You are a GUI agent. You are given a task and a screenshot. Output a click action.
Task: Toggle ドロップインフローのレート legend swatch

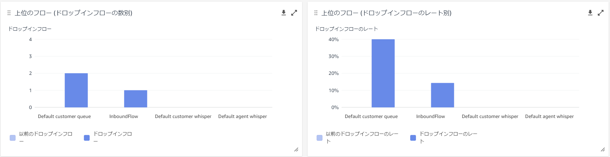pos(413,138)
